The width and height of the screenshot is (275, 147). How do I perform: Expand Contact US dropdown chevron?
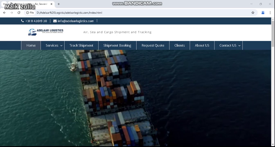[x=239, y=46]
